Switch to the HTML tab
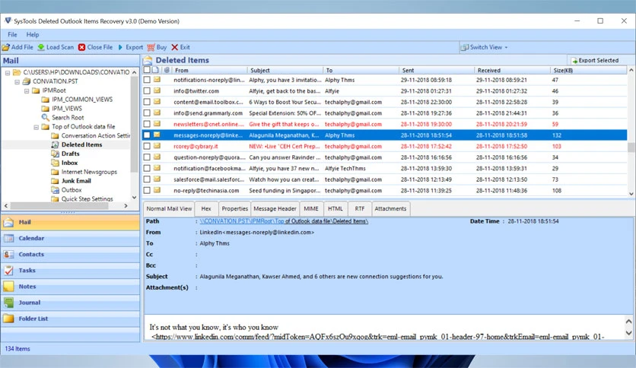 (x=335, y=209)
